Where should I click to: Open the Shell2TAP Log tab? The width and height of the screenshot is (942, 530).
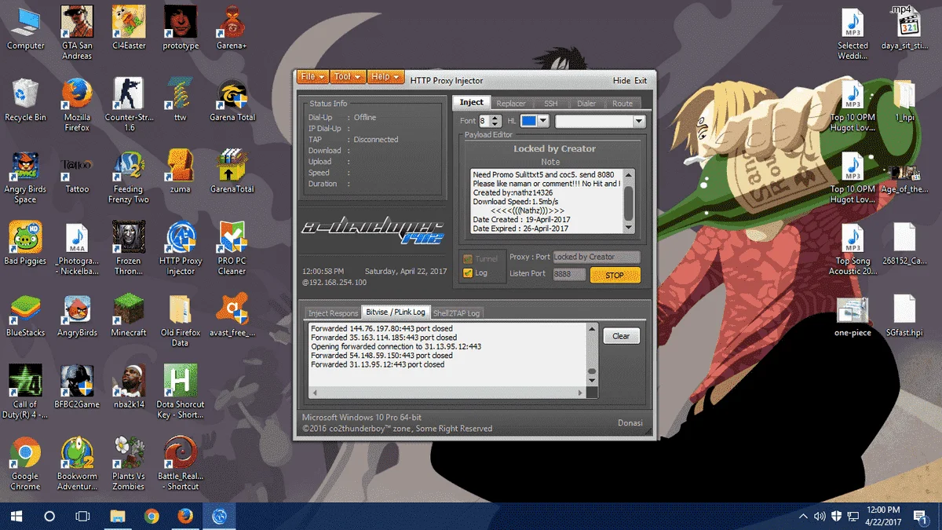coord(457,313)
